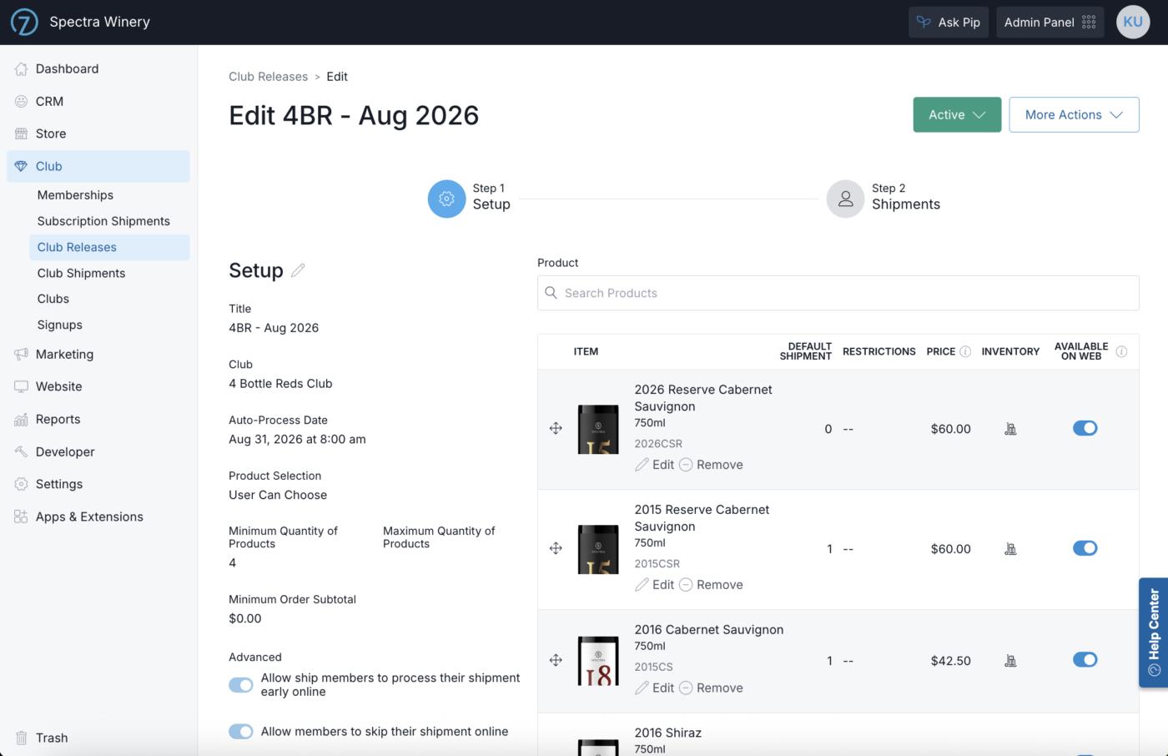Screen dimensions: 1168x756
Task: Select Step 1 Setup gear icon
Action: (446, 199)
